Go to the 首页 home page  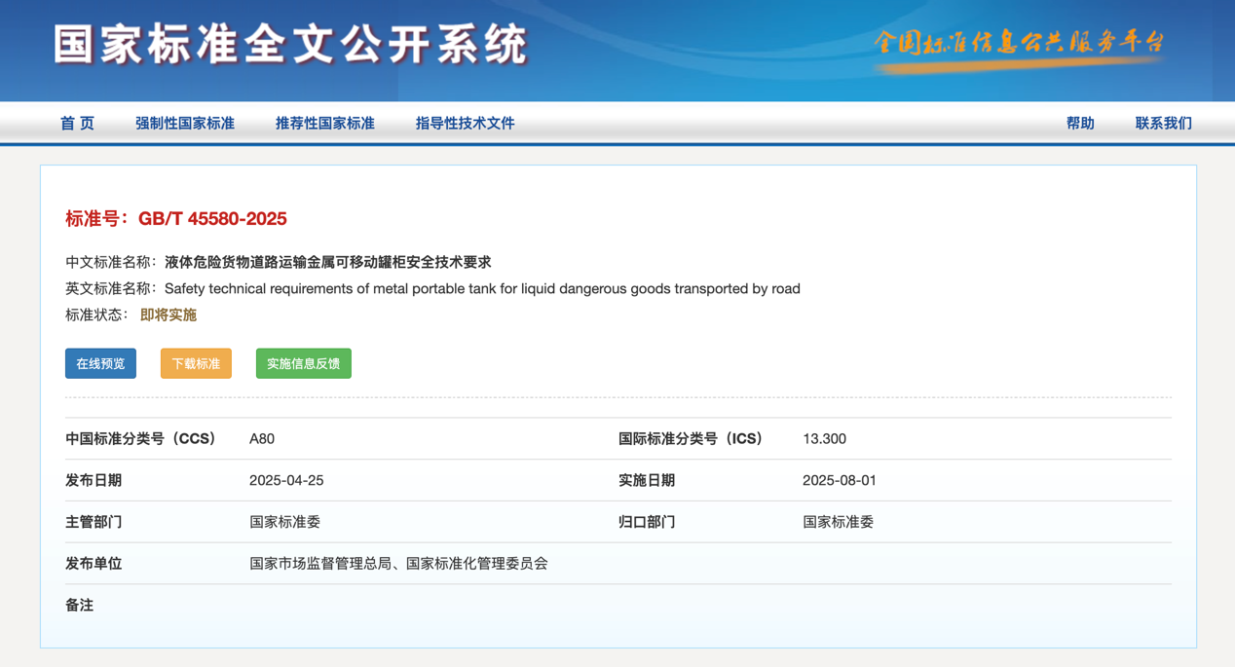[77, 124]
